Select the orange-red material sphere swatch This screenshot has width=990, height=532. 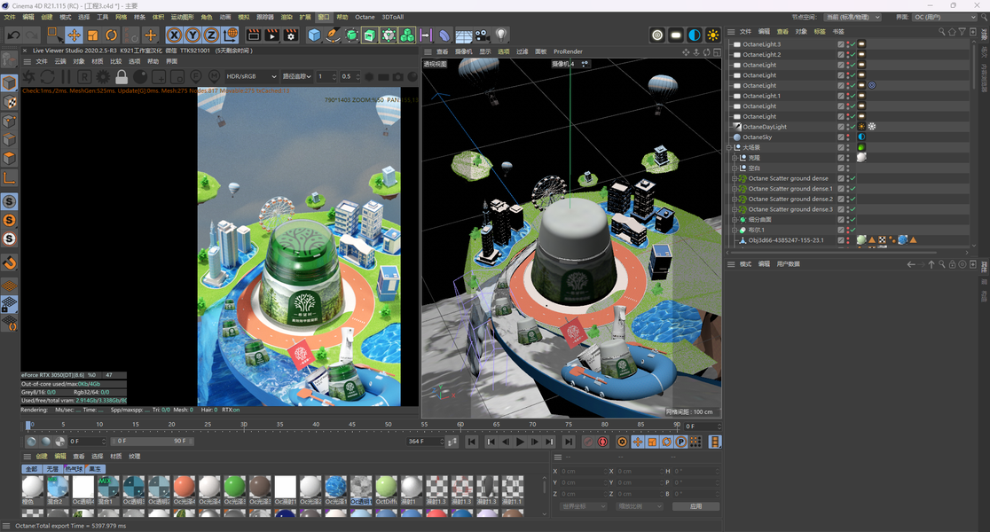pyautogui.click(x=184, y=487)
